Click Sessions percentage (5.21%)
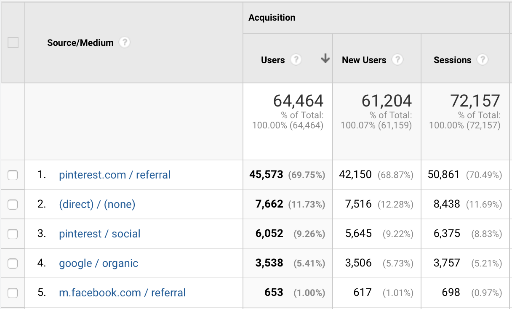Viewport: 512px width, 309px height. click(x=486, y=264)
